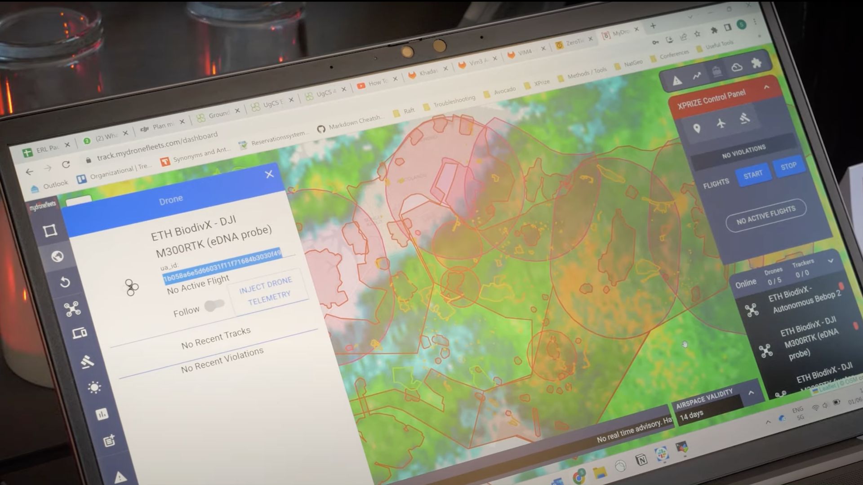The width and height of the screenshot is (863, 485).
Task: Open the Outlook bookmark
Action: click(49, 185)
